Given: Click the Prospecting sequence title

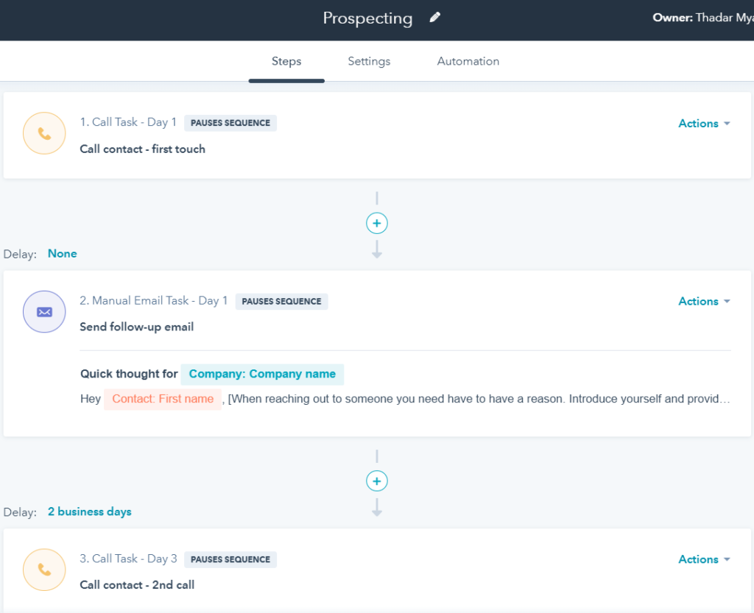Looking at the screenshot, I should 367,18.
